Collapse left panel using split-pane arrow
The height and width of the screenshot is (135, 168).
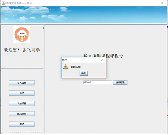(x=44, y=26)
